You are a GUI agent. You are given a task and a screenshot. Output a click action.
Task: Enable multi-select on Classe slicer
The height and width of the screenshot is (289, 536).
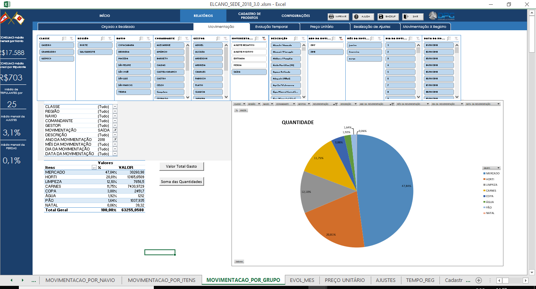(64, 38)
